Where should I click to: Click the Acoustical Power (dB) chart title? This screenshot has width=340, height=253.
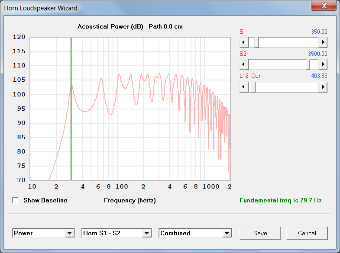point(110,27)
